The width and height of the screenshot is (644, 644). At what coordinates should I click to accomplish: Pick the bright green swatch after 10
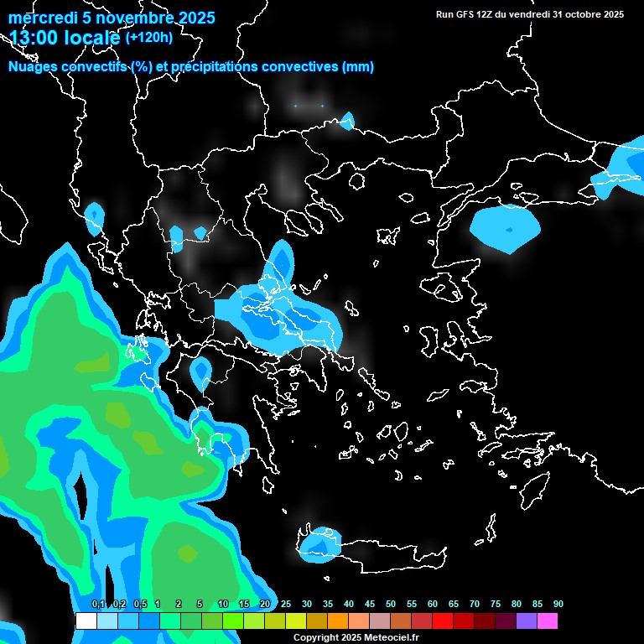[232, 621]
